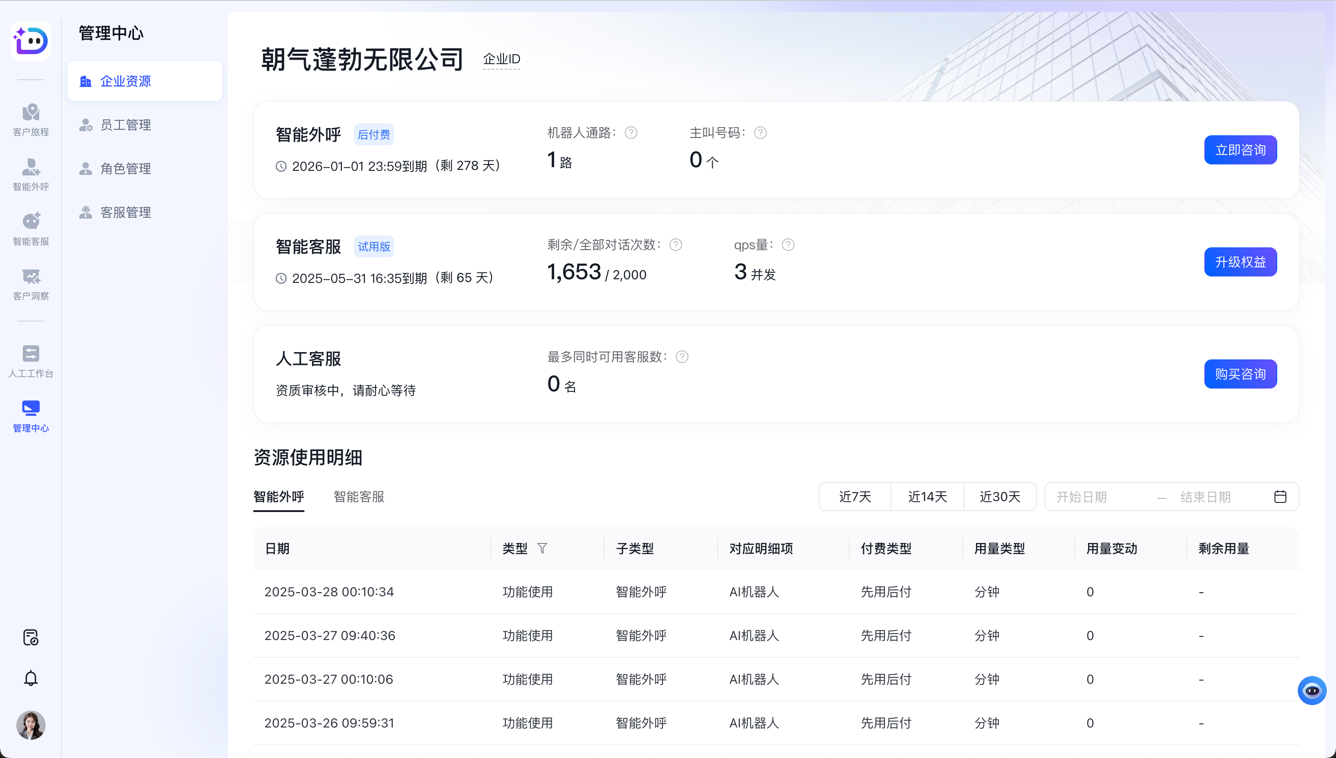Open 客户旅程 in left sidebar
Screen dimensions: 1336x758
point(31,119)
